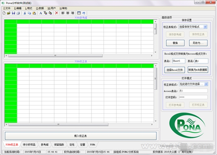Open the L.格式 menu
The width and height of the screenshot is (217, 155).
[x=29, y=8]
